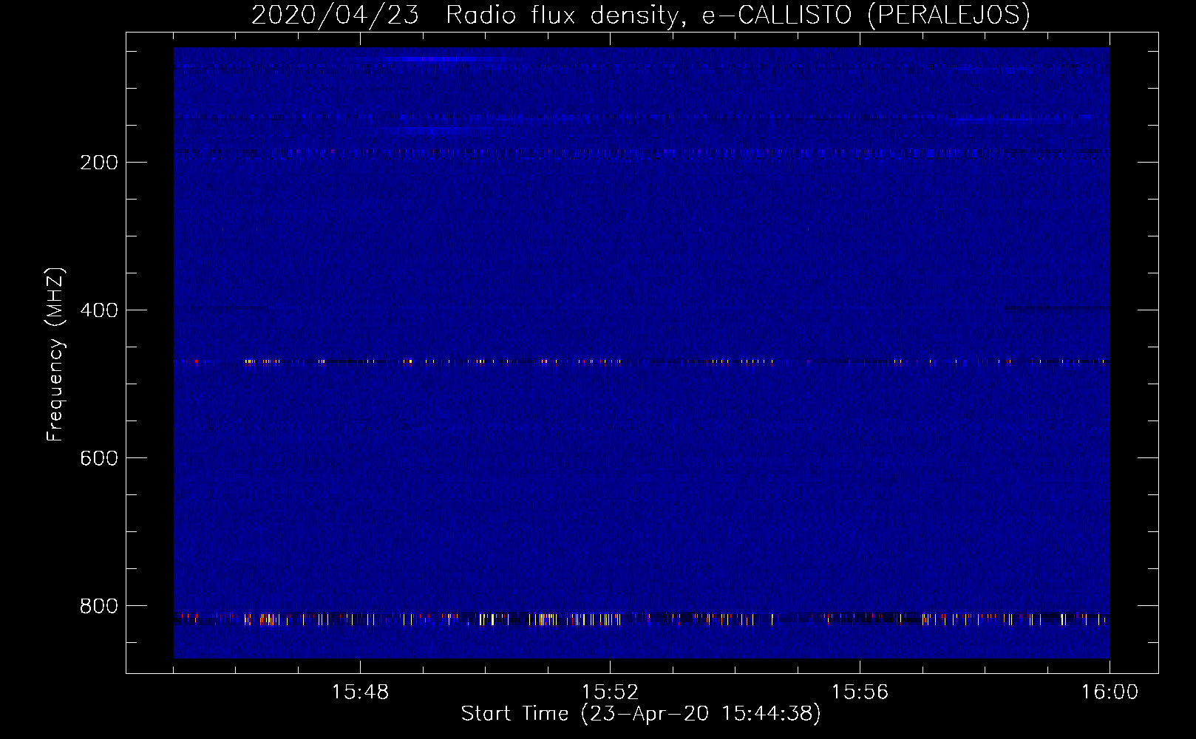Click the bright interference line near 470 MHz
Viewport: 1196px width, 739px height.
pos(642,362)
